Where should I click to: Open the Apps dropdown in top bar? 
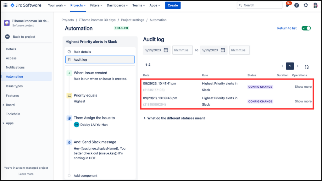tap(155, 5)
